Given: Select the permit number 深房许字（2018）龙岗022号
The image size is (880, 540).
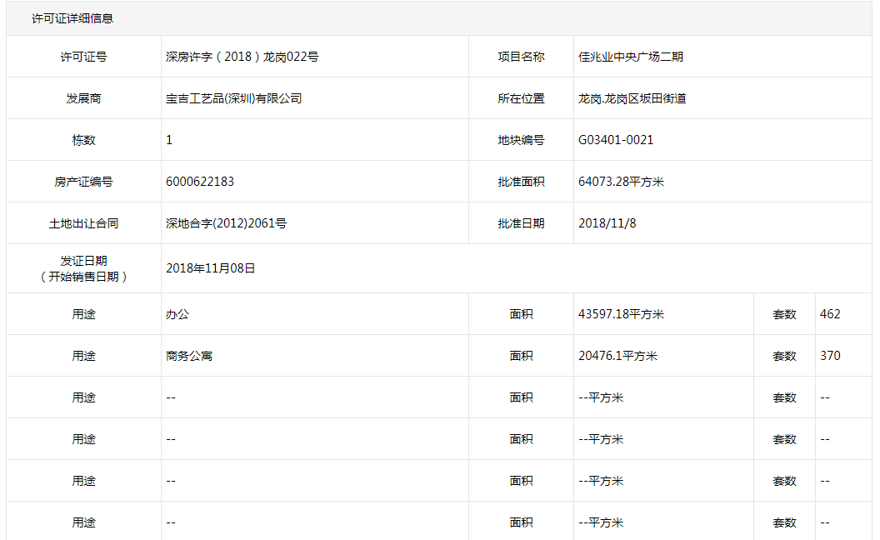Looking at the screenshot, I should pos(242,57).
